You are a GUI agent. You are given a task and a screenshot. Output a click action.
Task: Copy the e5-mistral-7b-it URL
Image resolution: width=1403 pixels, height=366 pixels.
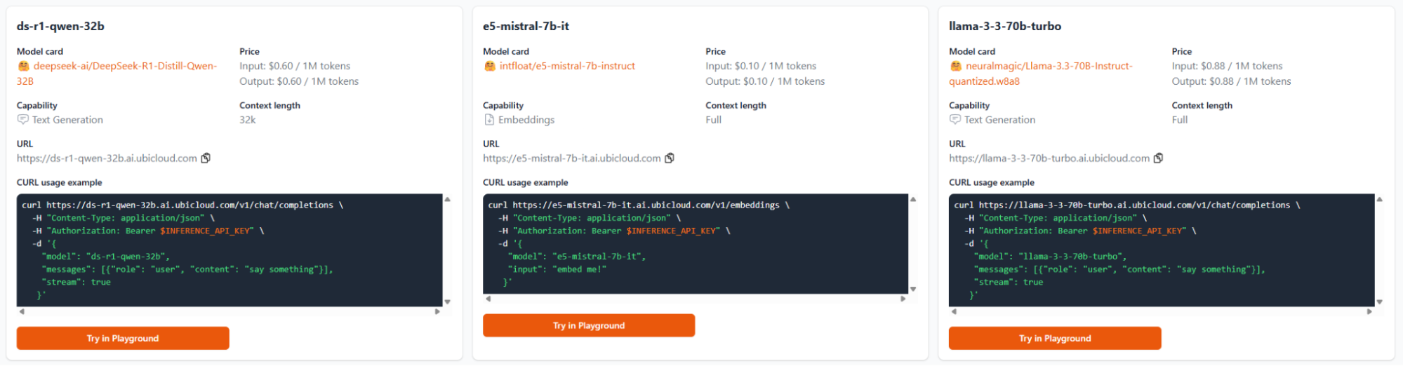pyautogui.click(x=670, y=158)
